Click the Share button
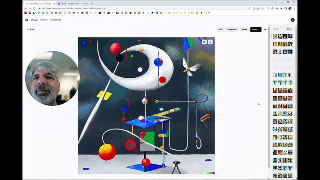The height and width of the screenshot is (180, 320). pyautogui.click(x=244, y=29)
